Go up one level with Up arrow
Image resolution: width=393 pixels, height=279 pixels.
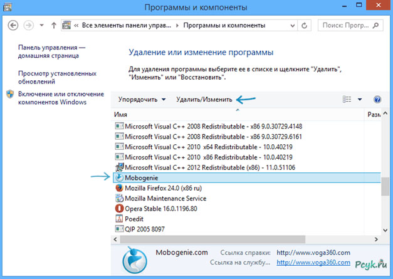point(54,25)
